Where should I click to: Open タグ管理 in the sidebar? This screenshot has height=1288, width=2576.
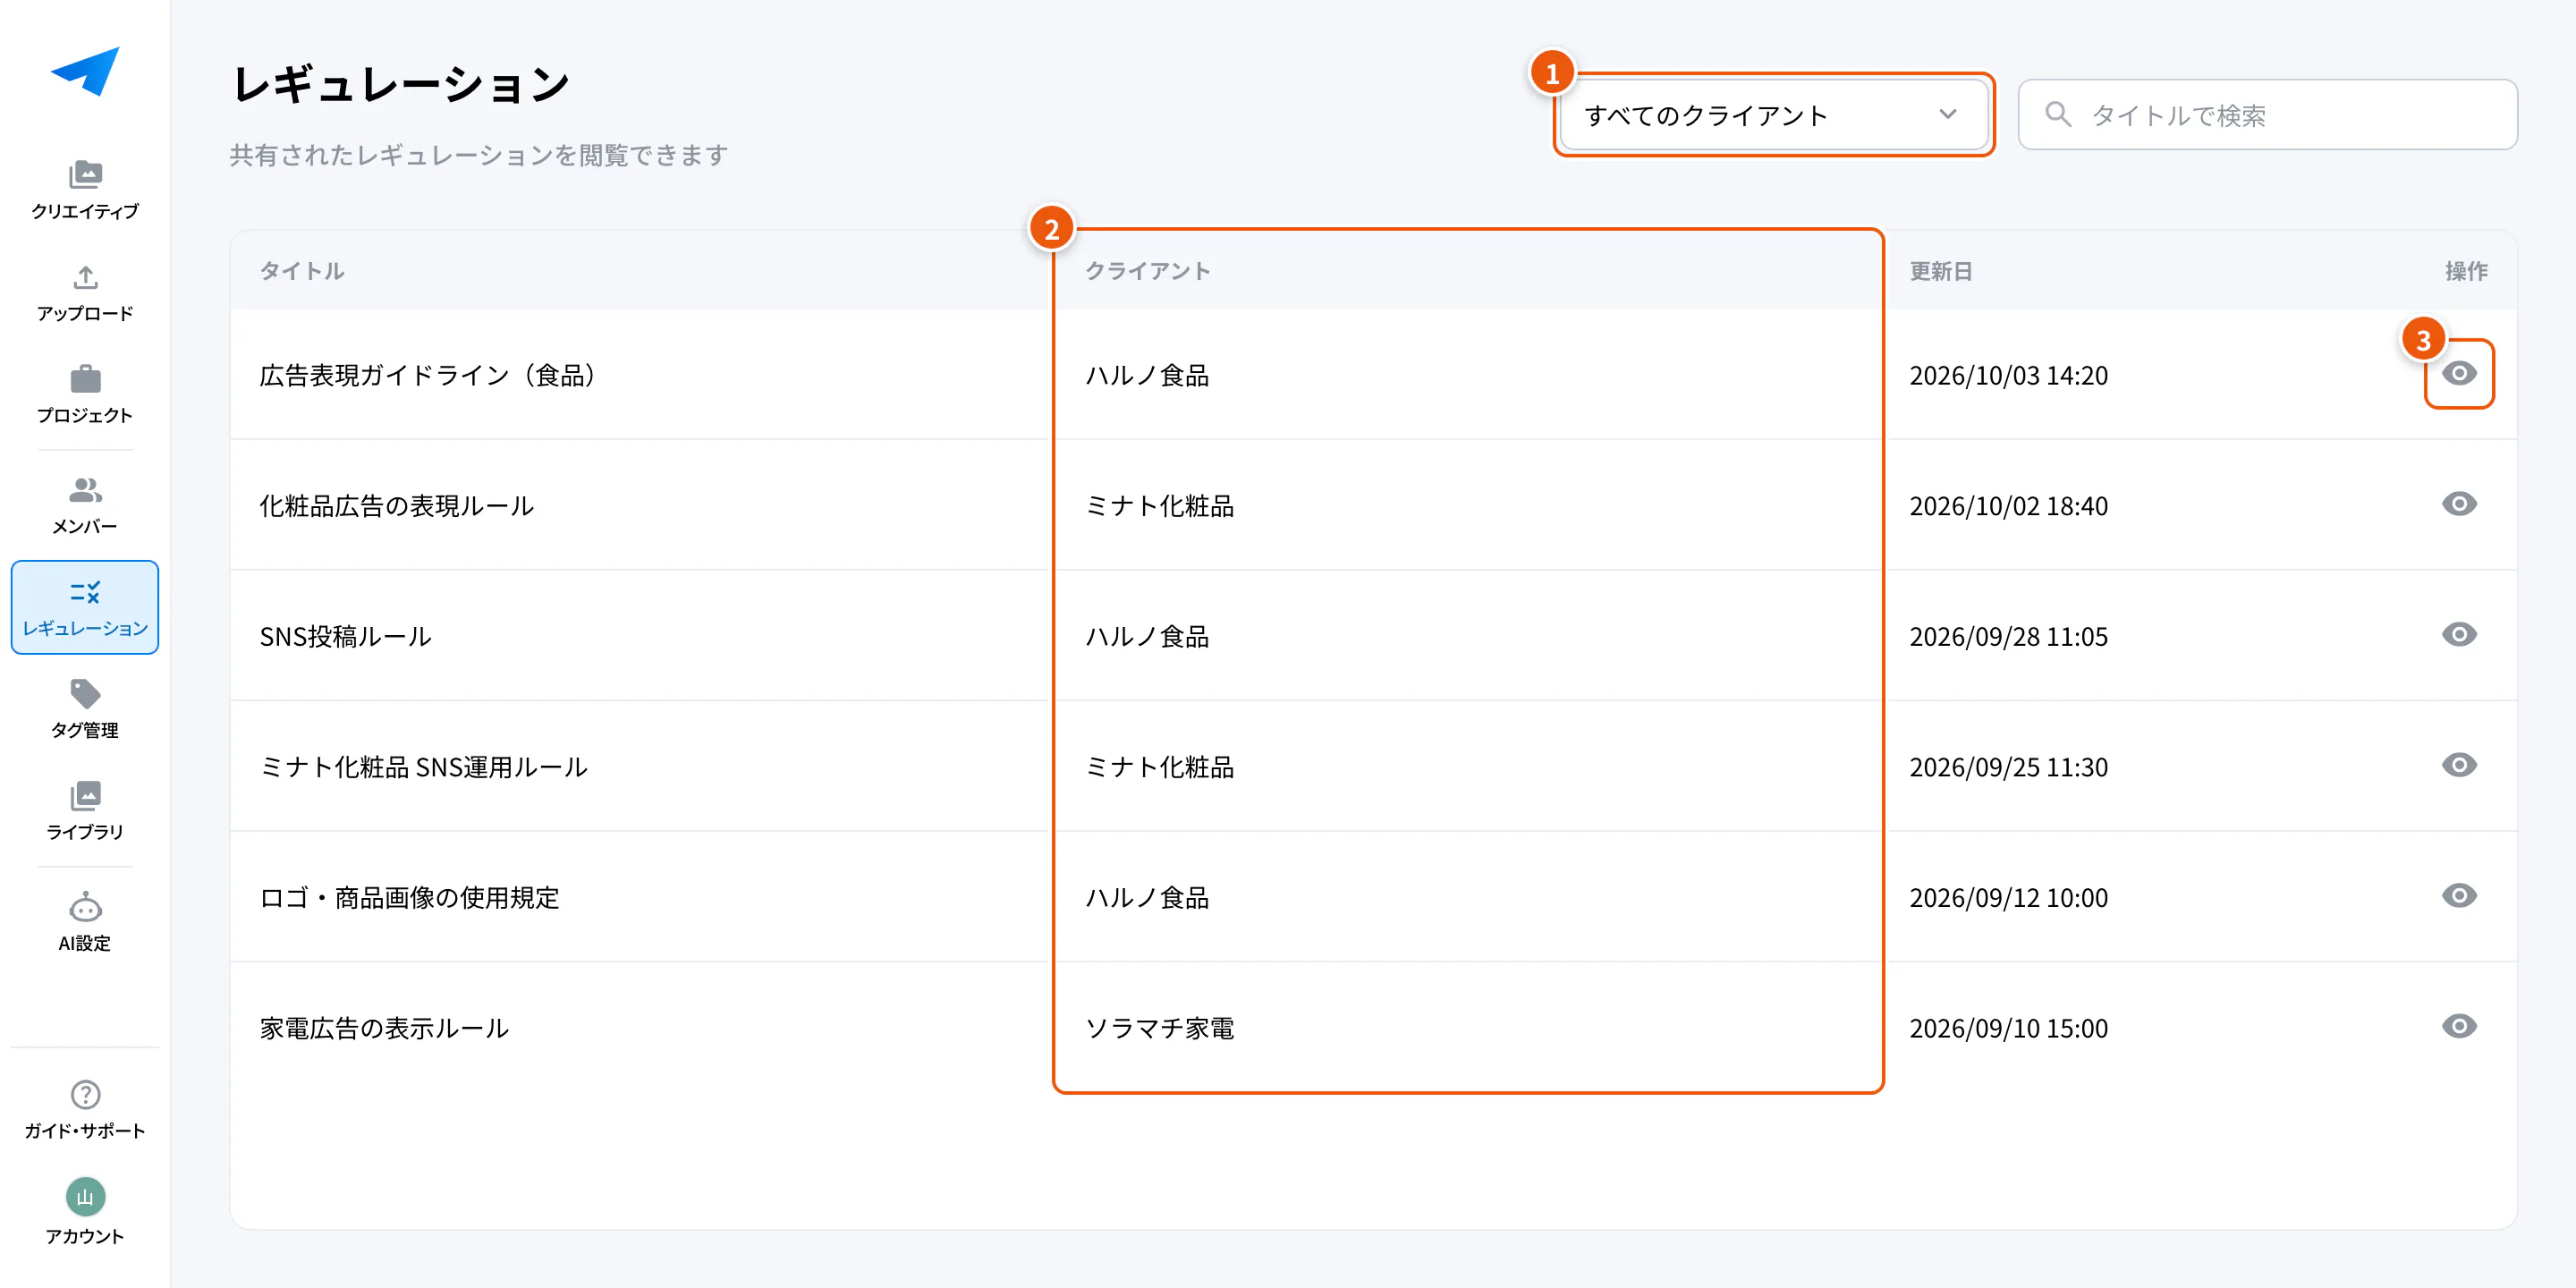[85, 709]
